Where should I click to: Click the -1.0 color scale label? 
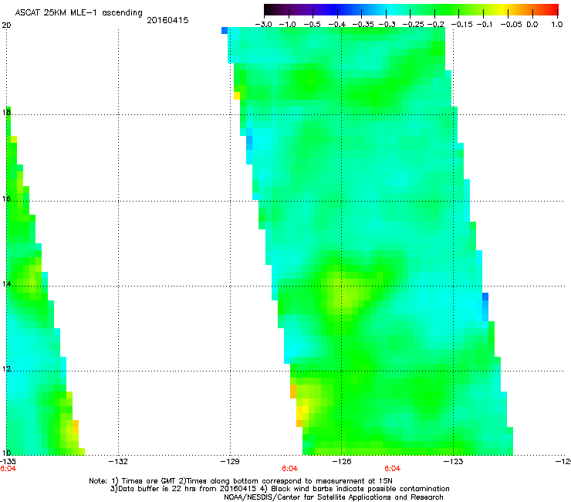288,25
